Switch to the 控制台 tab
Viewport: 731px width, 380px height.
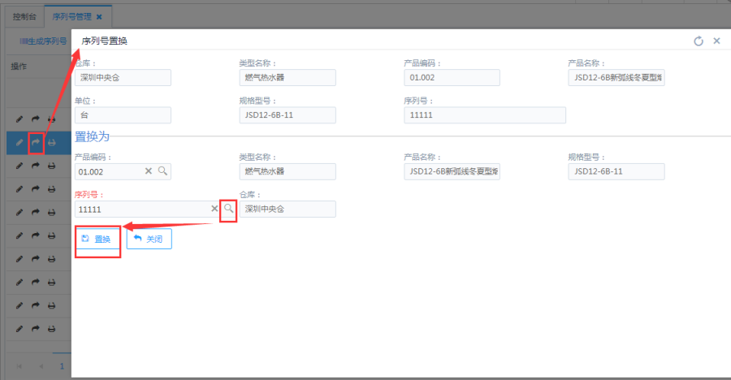(24, 16)
